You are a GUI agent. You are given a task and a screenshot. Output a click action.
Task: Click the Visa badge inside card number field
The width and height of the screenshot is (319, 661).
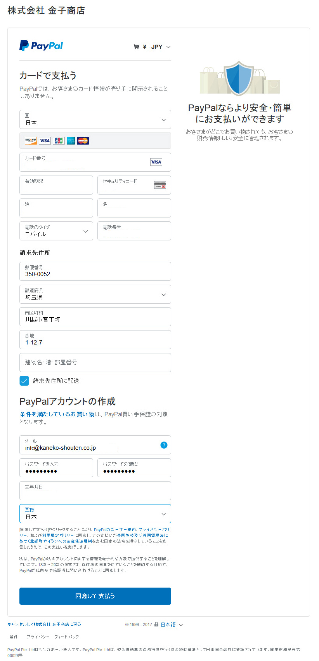click(x=156, y=162)
